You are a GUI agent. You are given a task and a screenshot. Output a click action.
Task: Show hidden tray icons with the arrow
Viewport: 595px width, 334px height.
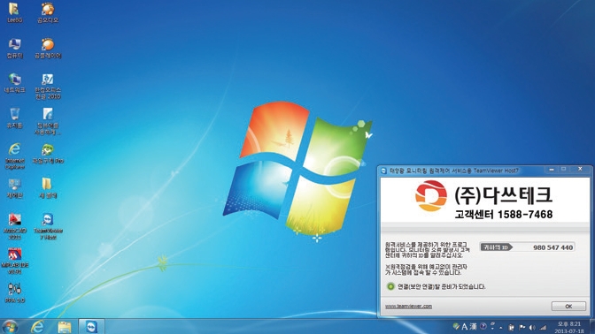tap(501, 327)
